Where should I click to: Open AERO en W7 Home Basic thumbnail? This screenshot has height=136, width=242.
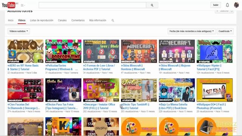[x=25, y=51]
